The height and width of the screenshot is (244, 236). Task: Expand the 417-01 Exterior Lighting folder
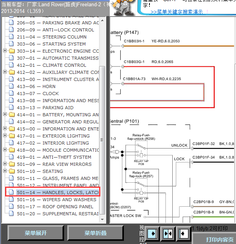coord(5,136)
